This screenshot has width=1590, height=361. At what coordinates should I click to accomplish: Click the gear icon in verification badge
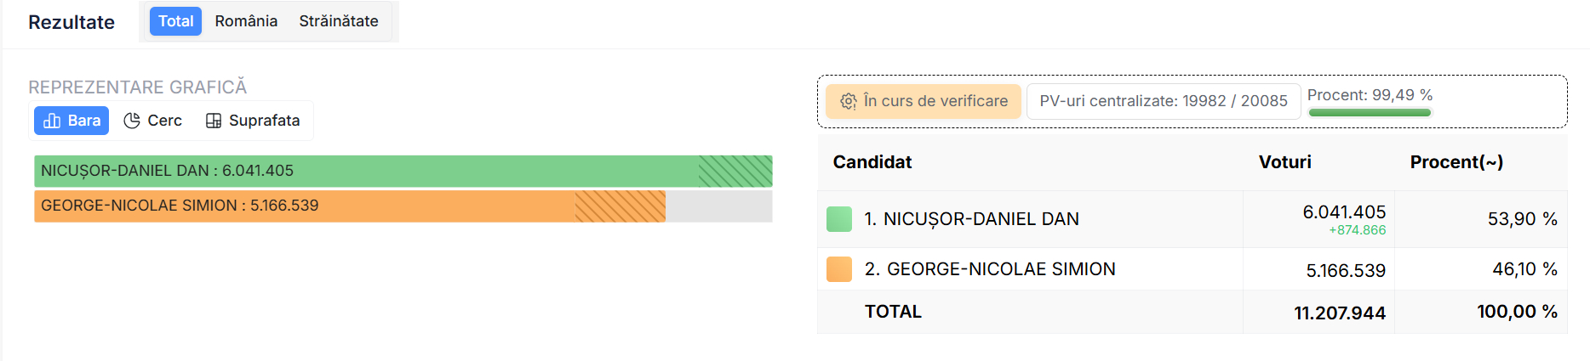pyautogui.click(x=849, y=101)
